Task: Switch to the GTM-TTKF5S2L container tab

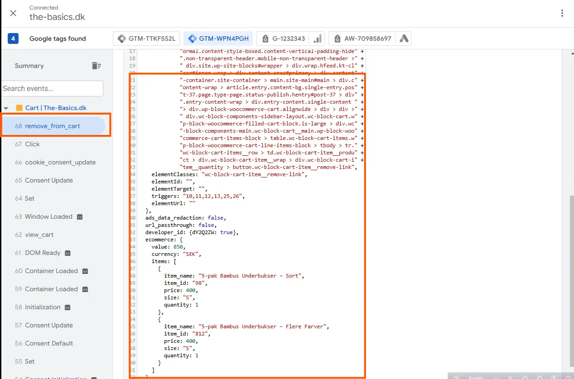Action: point(147,38)
